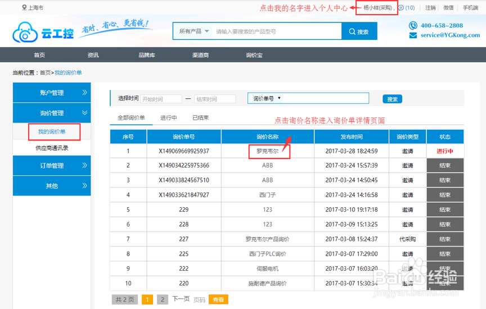Collapse the 询价管理 section chevron
Screen dimensions: 486x309
pos(84,113)
